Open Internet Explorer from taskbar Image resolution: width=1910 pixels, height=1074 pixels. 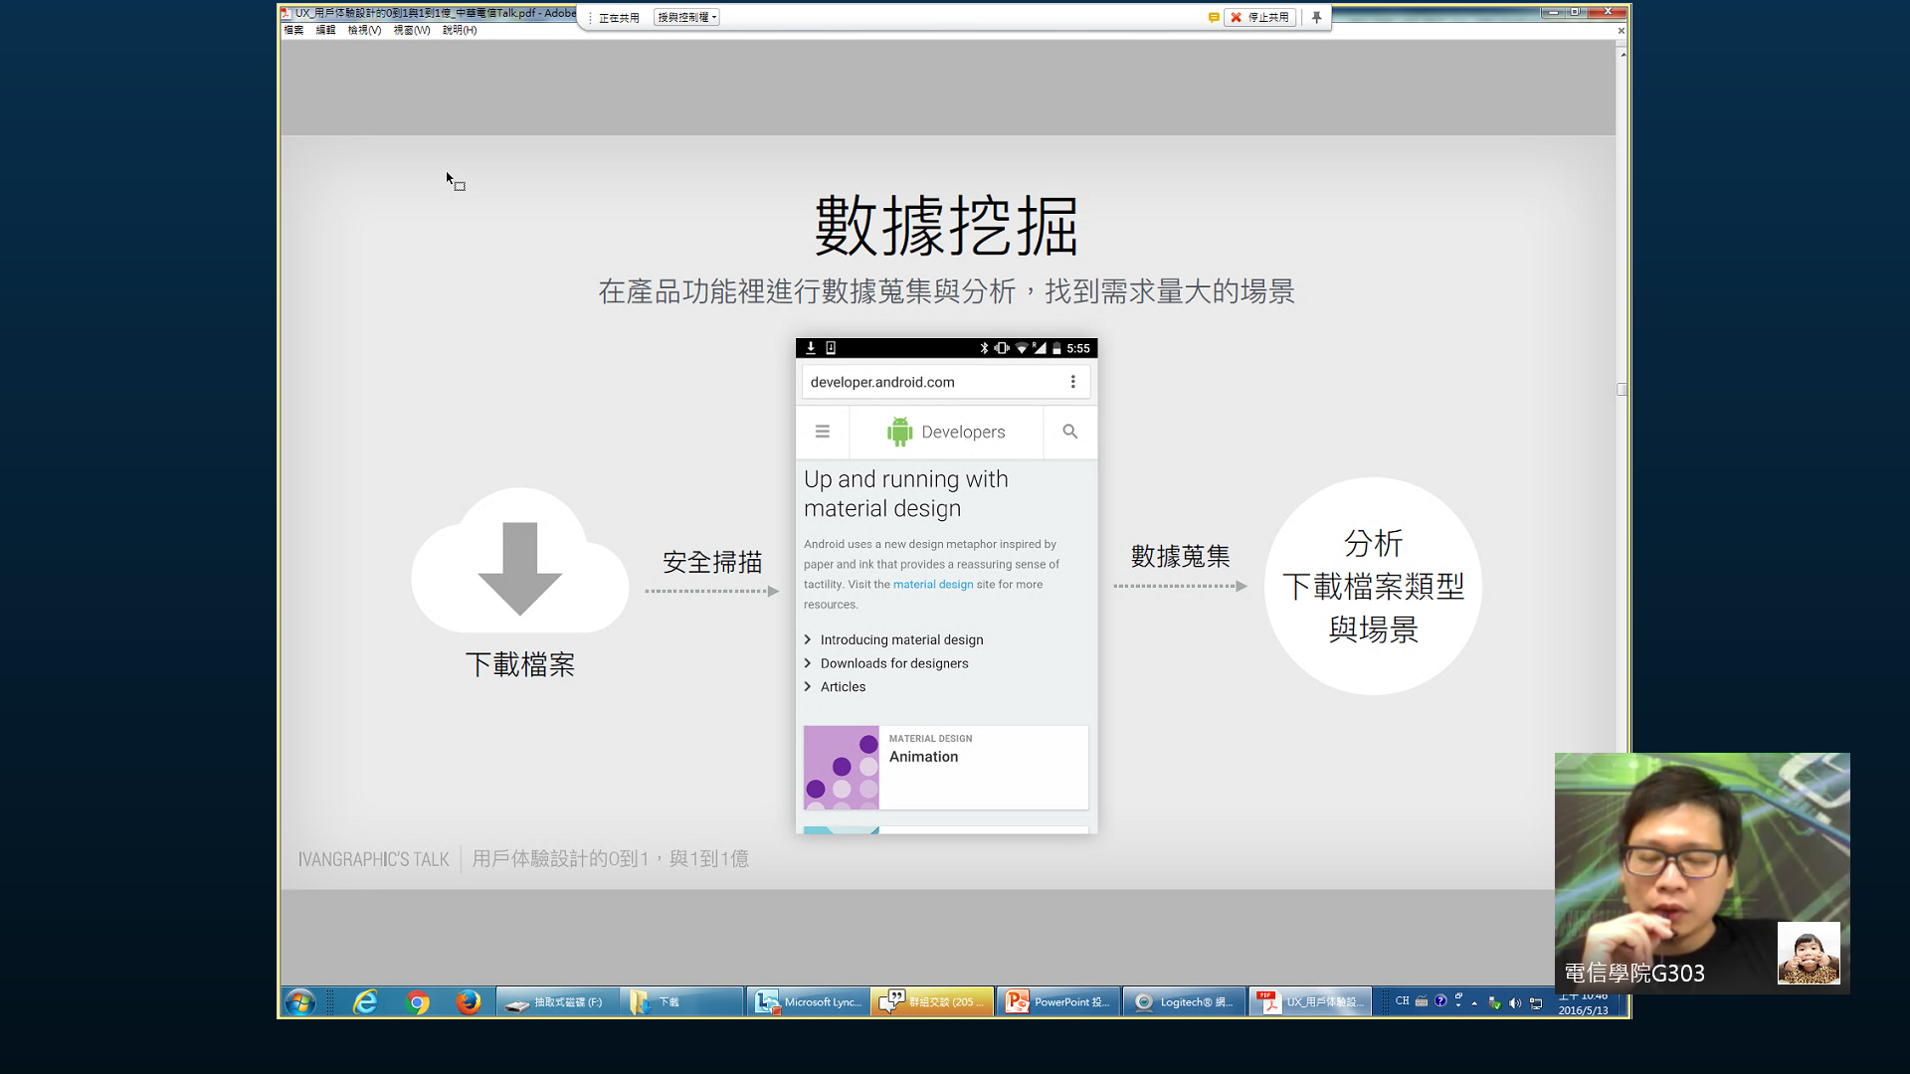tap(365, 1001)
